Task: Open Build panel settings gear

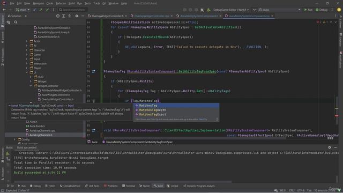Action: tap(330, 147)
